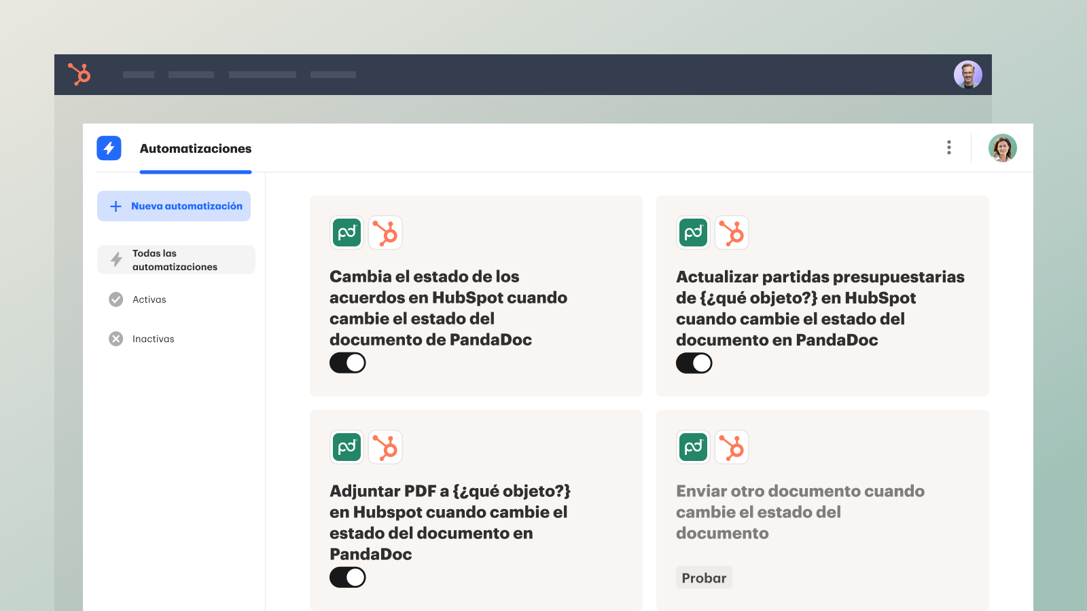Switch off the Adjuntar PDF automation toggle
Screen dimensions: 1087x611
click(x=348, y=578)
